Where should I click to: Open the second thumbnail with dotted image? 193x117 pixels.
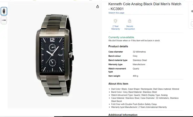pyautogui.click(x=4, y=20)
